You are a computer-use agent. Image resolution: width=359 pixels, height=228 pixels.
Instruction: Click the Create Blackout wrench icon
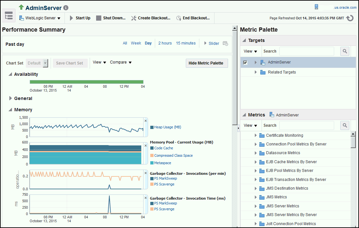133,18
